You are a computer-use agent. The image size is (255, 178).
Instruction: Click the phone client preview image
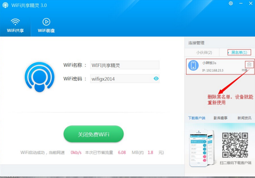click(202, 148)
